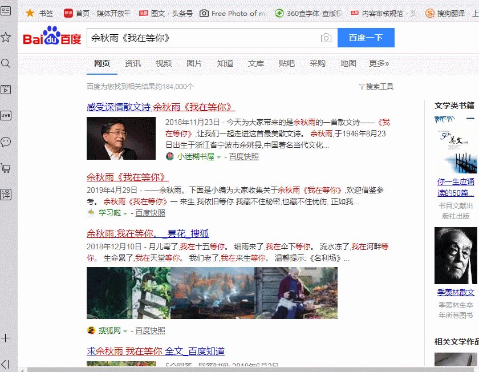Switch to the 视频 tab

164,63
